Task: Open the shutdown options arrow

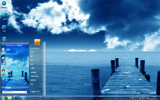Action: coord(38,92)
